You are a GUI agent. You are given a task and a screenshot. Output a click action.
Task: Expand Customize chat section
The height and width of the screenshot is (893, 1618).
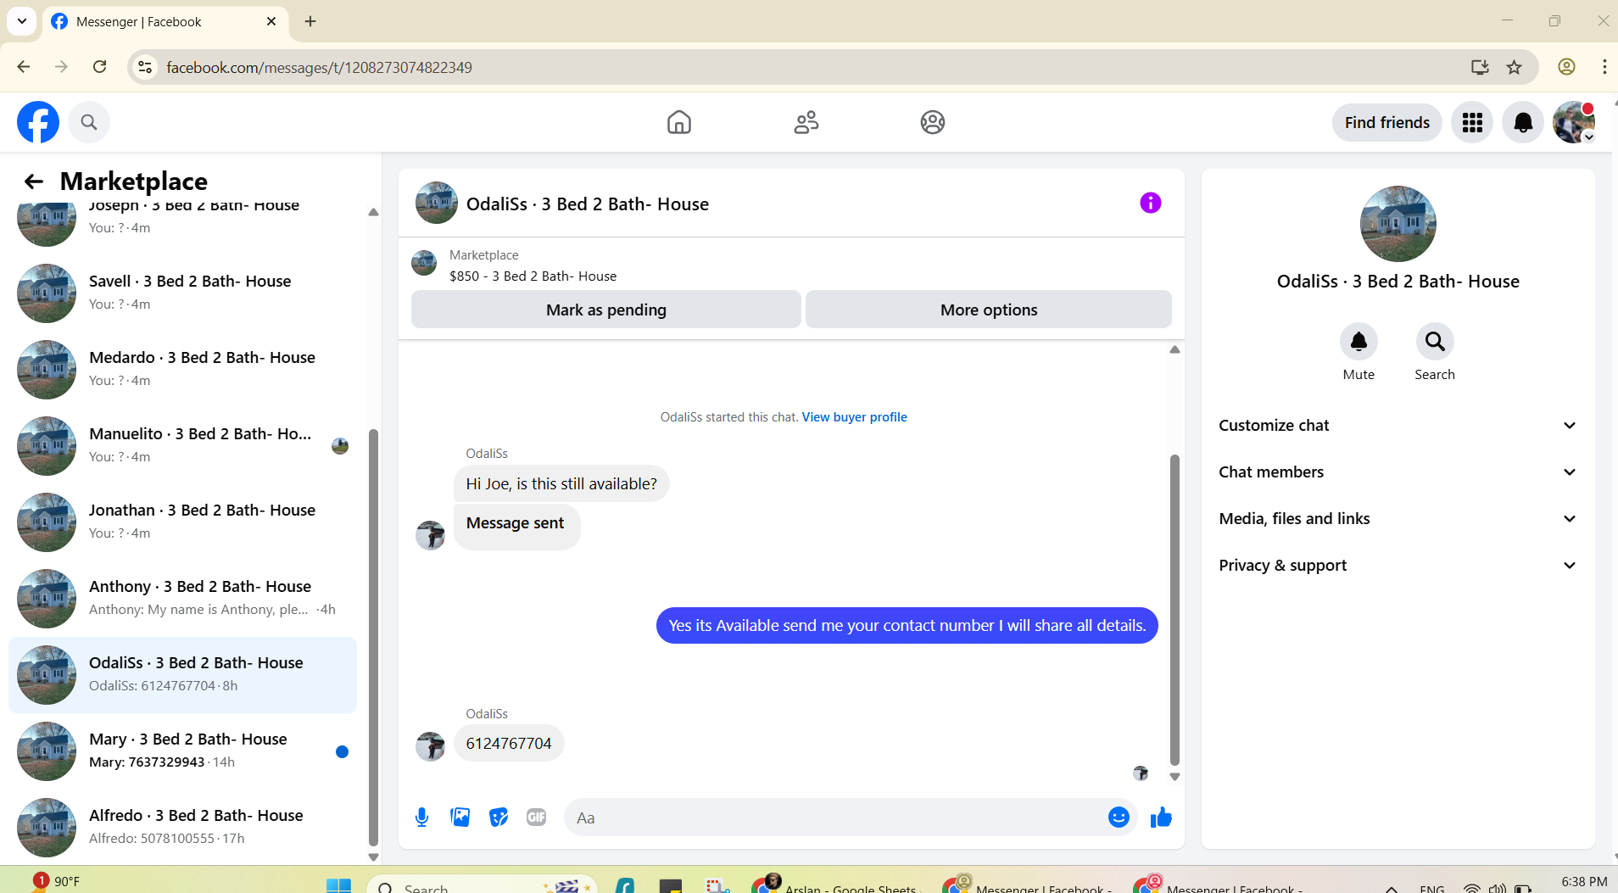(1398, 426)
